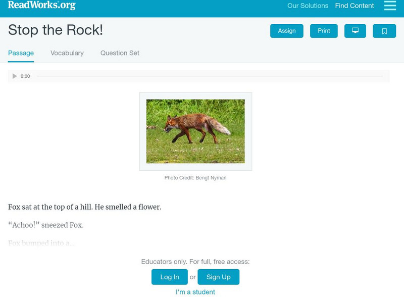Click the "Achoo!" sneezed Fox line

pyautogui.click(x=46, y=225)
